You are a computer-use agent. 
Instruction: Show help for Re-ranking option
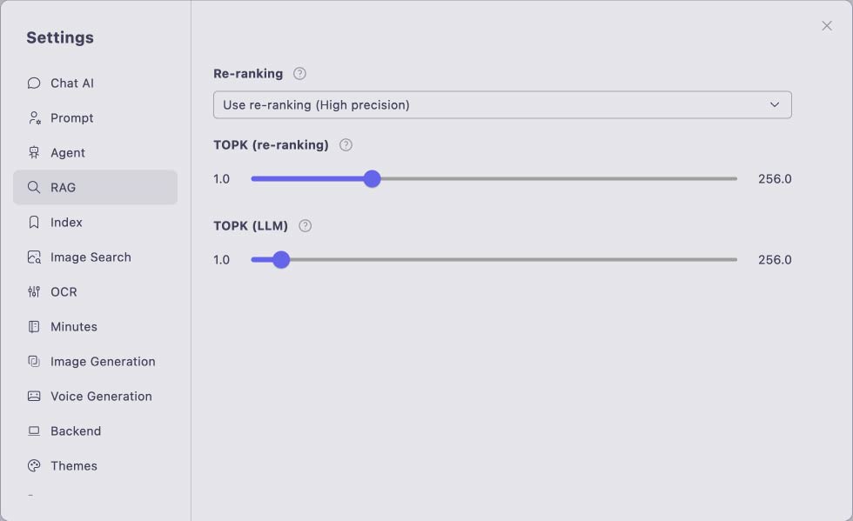[x=299, y=73]
